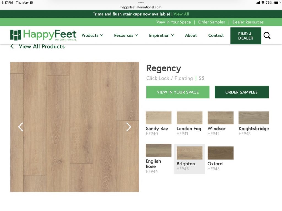
Task: Open Dealer Resources link
Action: (248, 22)
